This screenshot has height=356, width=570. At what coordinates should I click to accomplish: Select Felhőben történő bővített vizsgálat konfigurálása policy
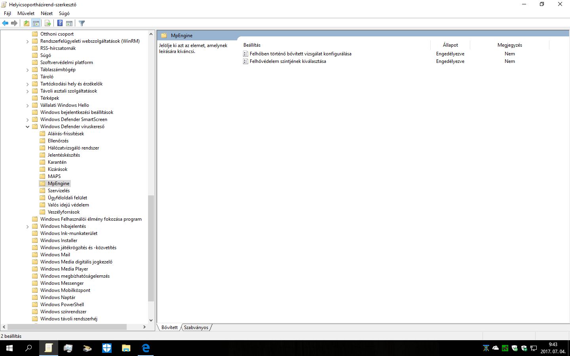(300, 54)
